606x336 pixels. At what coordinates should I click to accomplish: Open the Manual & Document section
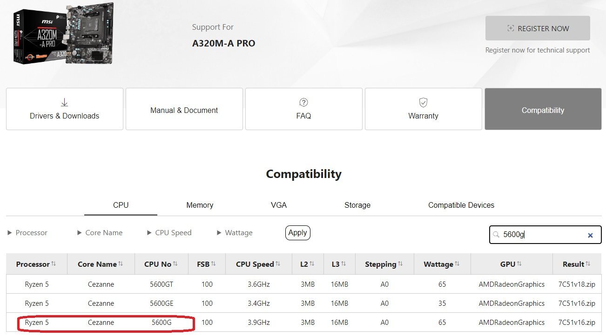click(184, 109)
